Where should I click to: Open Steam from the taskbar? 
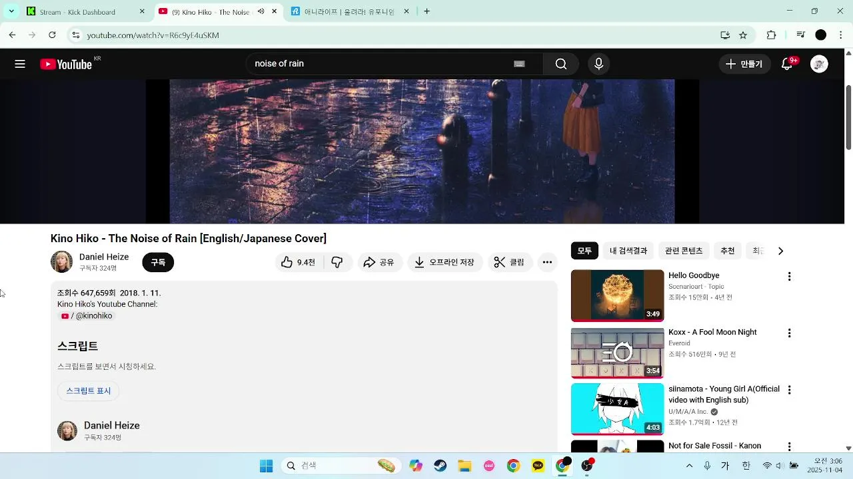(440, 466)
